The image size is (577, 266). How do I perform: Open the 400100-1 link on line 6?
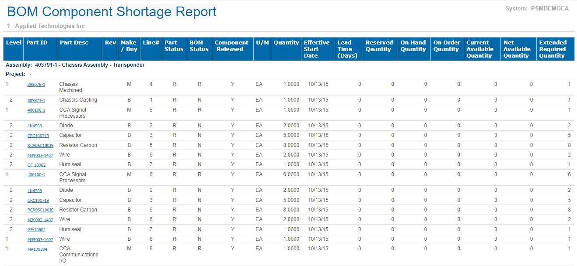click(36, 175)
